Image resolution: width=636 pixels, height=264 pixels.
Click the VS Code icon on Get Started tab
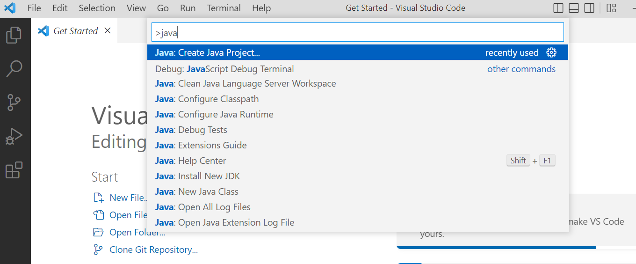pyautogui.click(x=43, y=31)
